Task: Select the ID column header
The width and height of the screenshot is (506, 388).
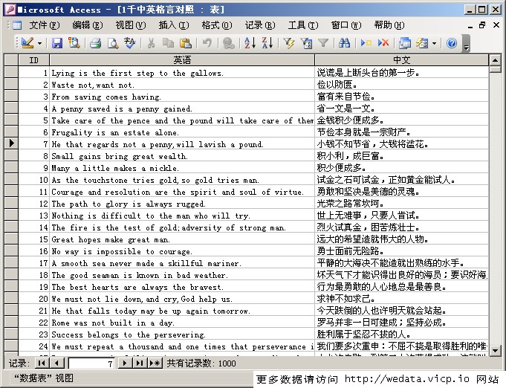Action: (x=34, y=60)
